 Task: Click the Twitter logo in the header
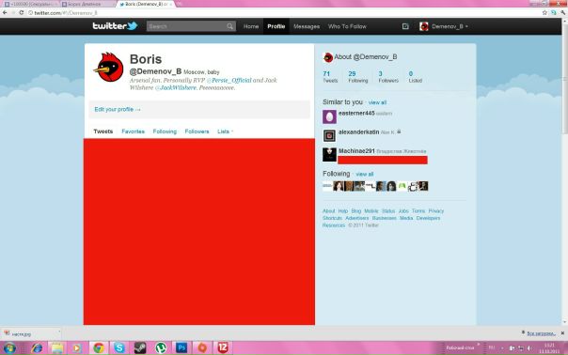[x=115, y=26]
